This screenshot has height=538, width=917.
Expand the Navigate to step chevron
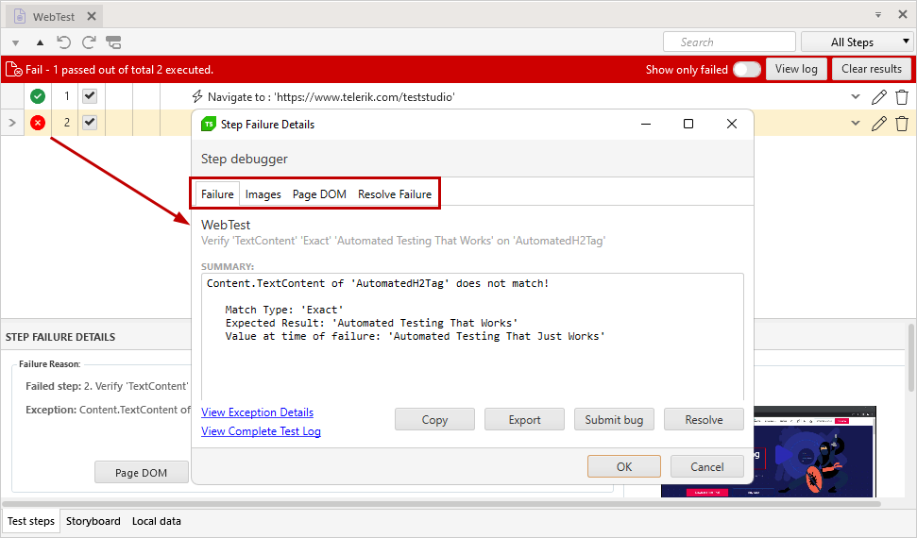click(856, 96)
